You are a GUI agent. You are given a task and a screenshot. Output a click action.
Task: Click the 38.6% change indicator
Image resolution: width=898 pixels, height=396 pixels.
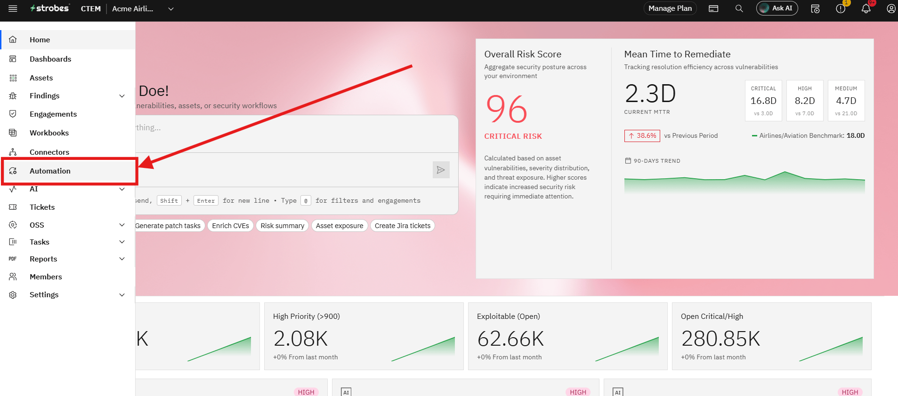642,135
